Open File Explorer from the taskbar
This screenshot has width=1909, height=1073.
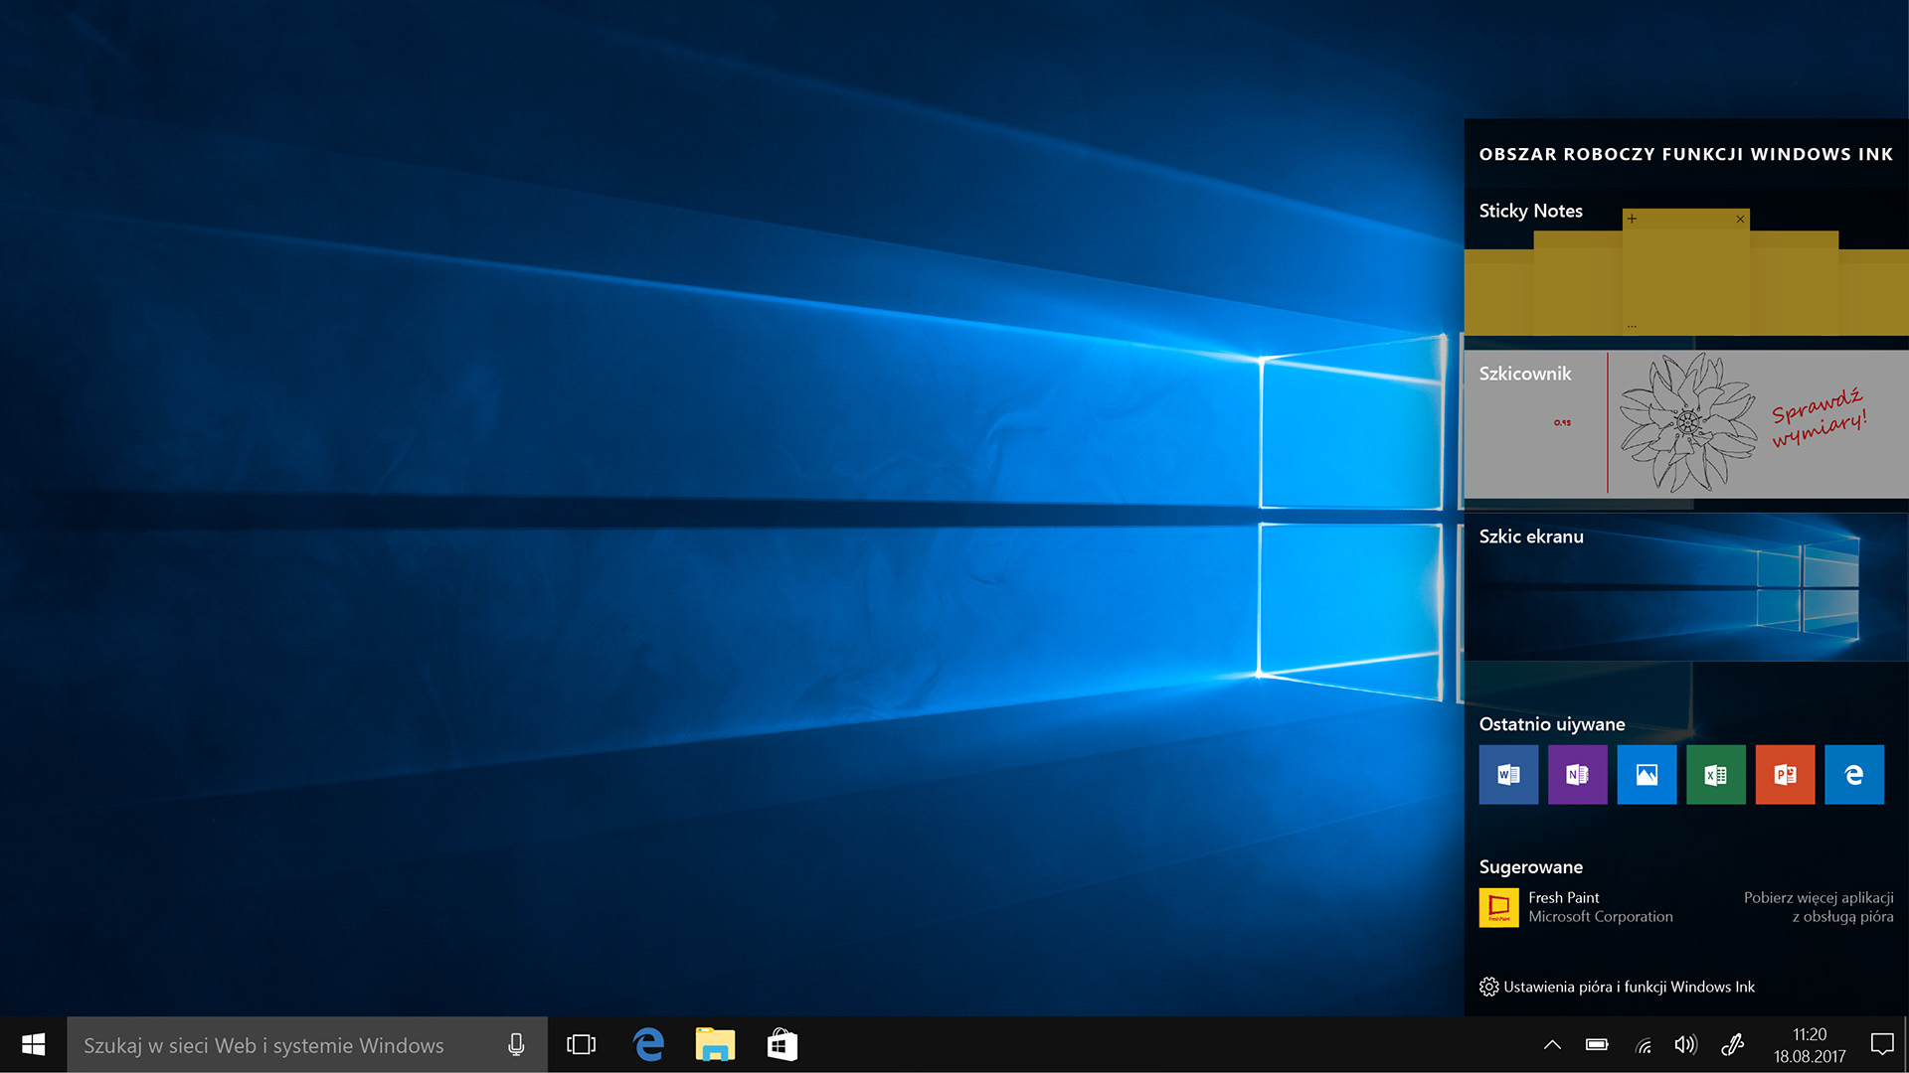point(715,1044)
